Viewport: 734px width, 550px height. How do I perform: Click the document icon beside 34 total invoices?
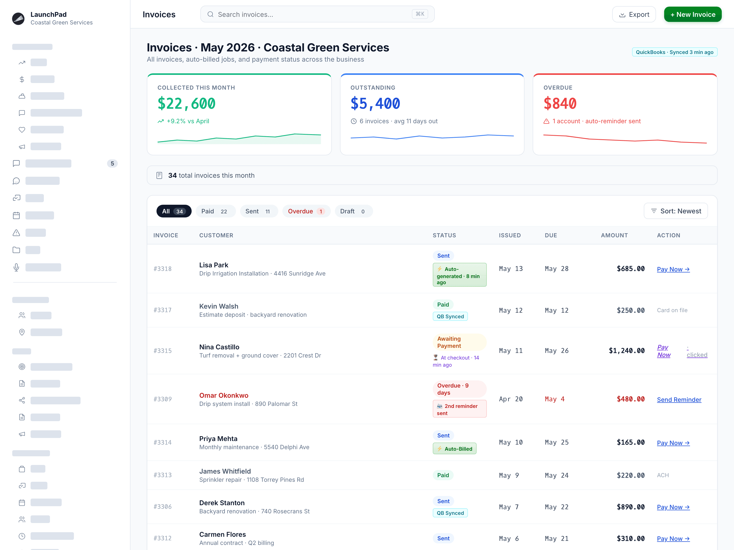(x=159, y=175)
